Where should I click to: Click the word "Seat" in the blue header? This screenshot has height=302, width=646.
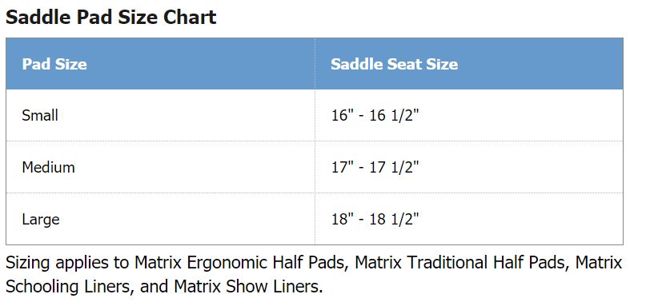point(403,64)
